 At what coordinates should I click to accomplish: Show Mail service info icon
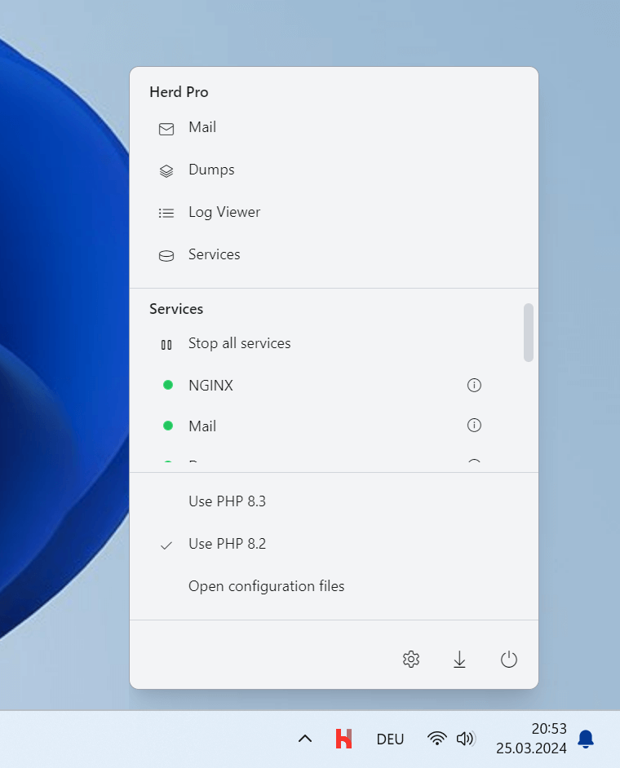pos(474,426)
